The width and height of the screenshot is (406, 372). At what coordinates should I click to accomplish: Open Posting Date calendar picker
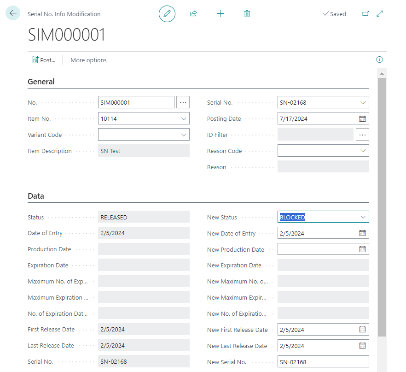point(363,118)
